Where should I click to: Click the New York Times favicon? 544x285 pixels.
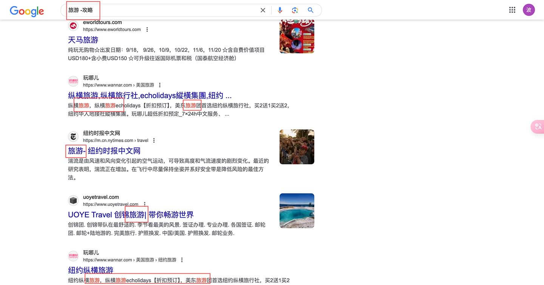click(x=73, y=136)
